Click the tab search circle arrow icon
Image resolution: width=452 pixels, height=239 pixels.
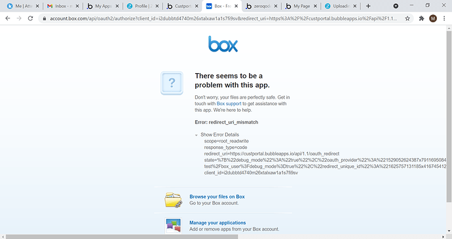[396, 6]
